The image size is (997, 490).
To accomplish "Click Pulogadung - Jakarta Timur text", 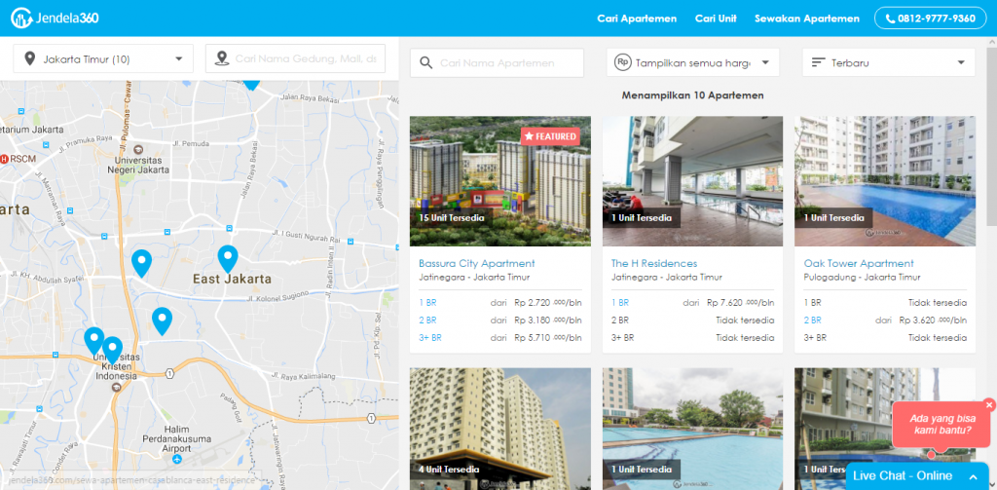I will click(862, 278).
